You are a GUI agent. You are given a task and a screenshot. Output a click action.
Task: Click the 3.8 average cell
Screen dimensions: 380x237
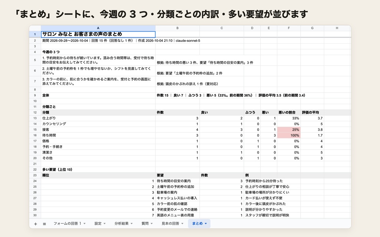click(312, 130)
